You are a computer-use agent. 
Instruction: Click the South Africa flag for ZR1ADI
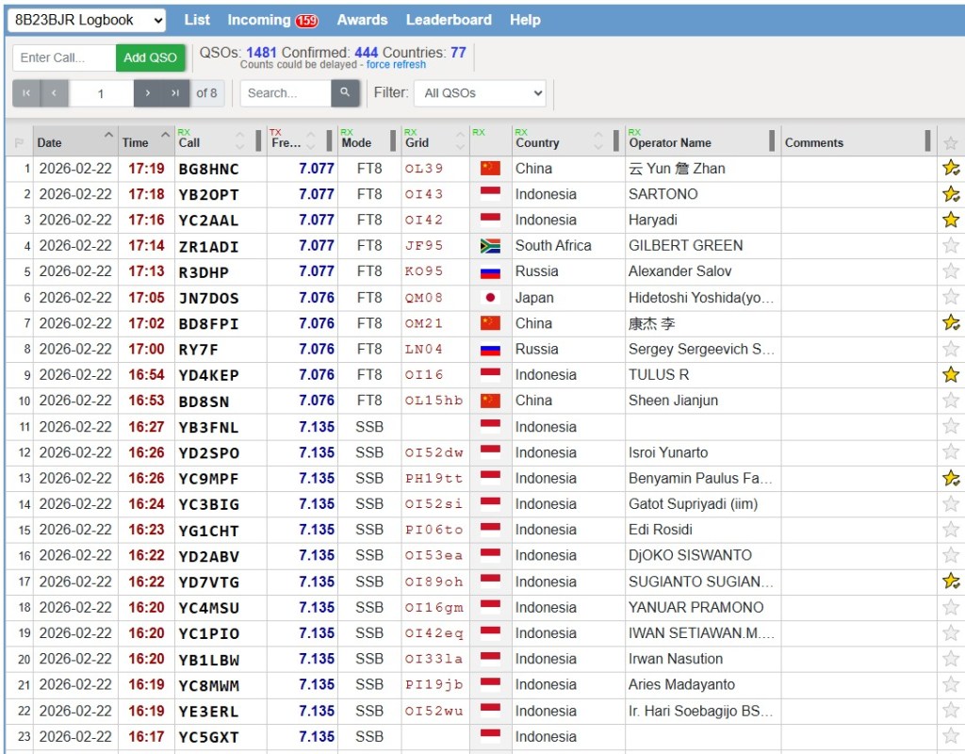tap(490, 246)
